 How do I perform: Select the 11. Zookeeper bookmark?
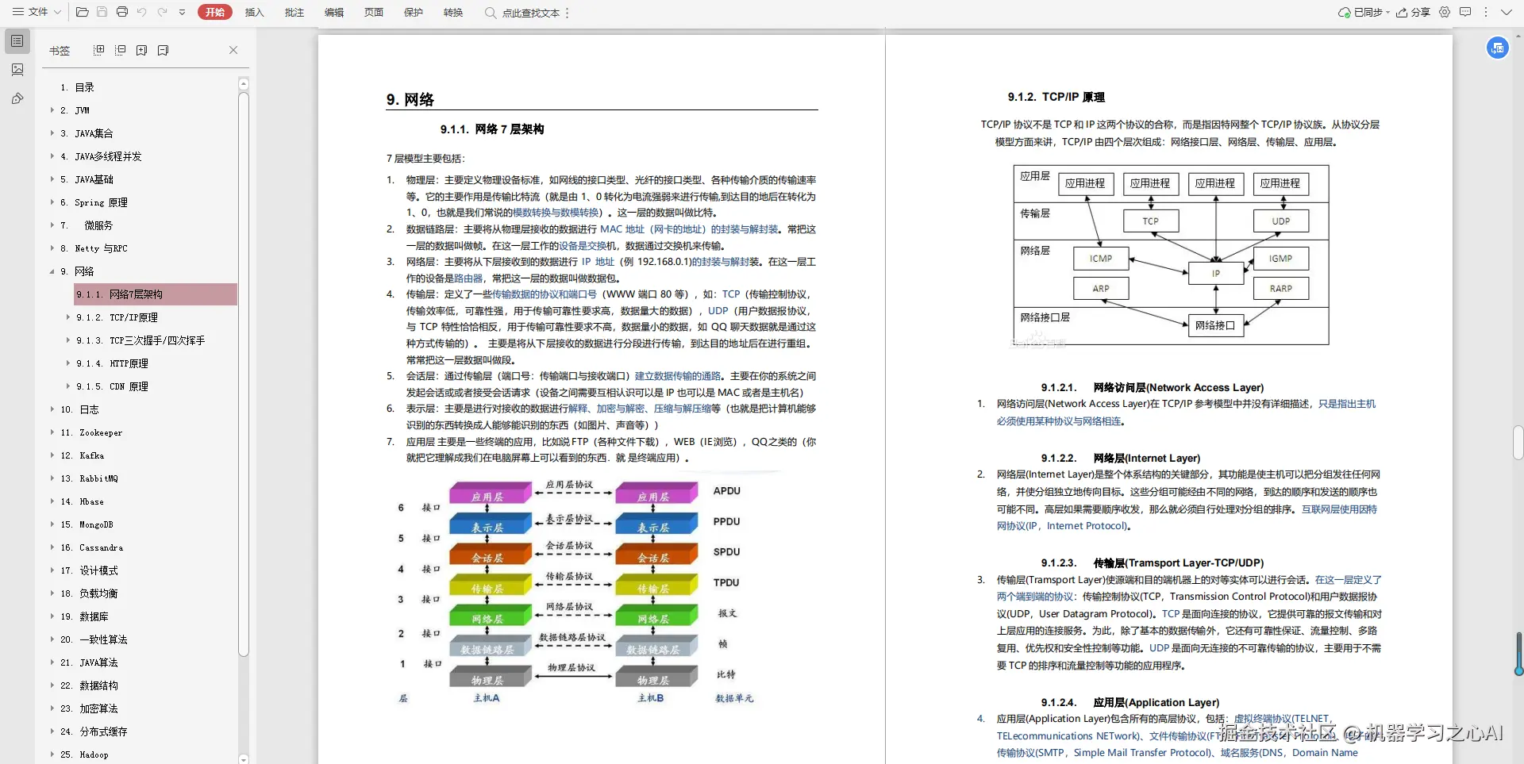coord(91,432)
